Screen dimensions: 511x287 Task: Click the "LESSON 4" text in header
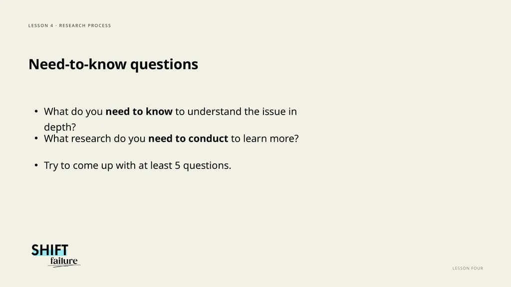pyautogui.click(x=41, y=25)
